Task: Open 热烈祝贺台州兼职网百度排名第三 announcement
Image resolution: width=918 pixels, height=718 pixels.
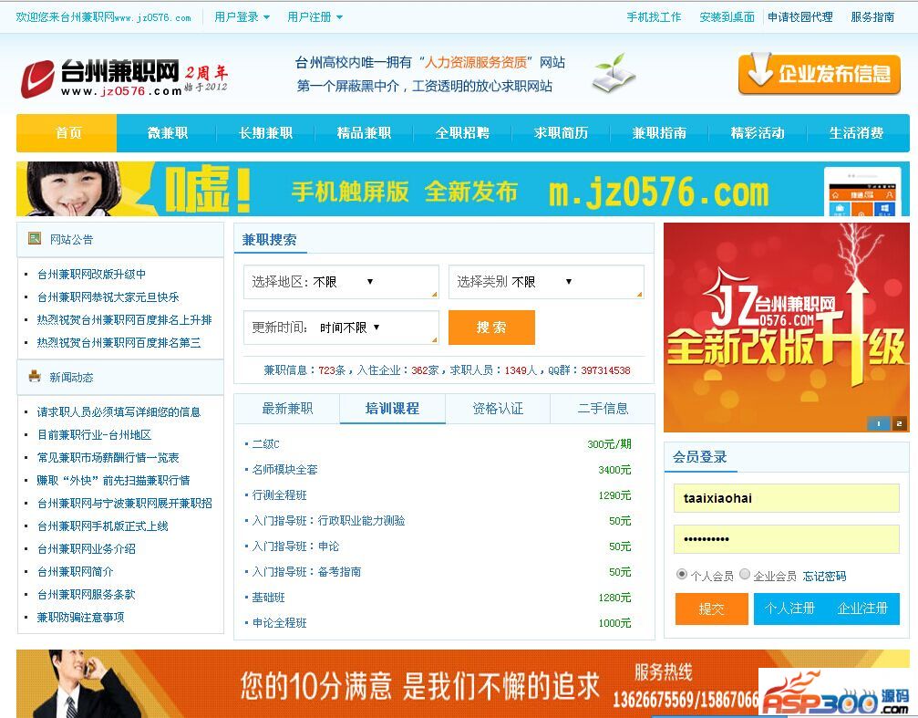Action: tap(119, 343)
